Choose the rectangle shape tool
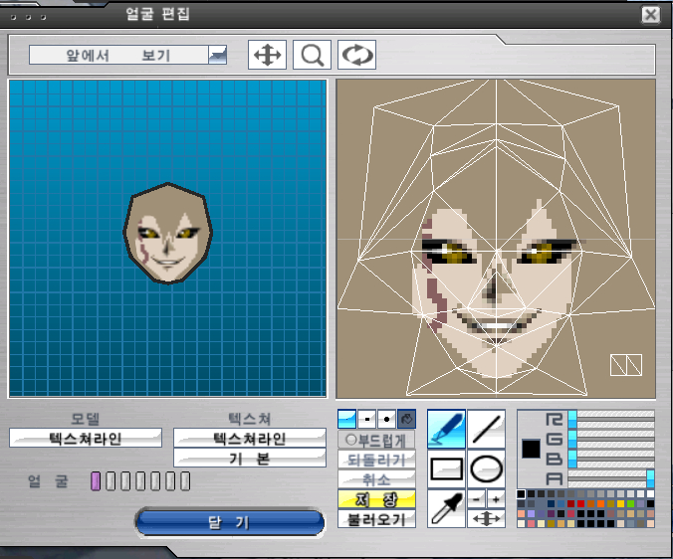This screenshot has width=673, height=559. tap(446, 467)
